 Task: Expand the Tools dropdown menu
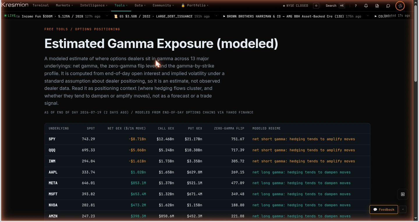pos(121,5)
